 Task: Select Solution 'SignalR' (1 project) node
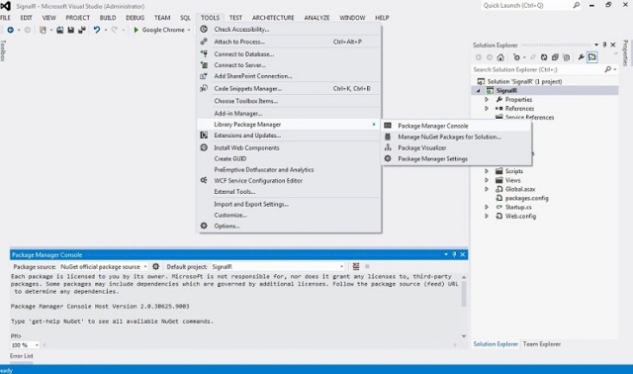pyautogui.click(x=524, y=81)
